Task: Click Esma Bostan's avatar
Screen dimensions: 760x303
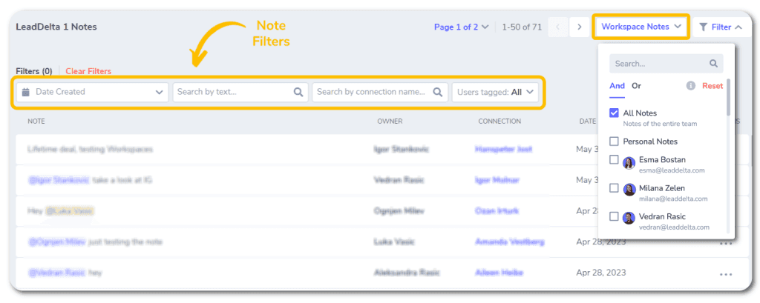Action: pyautogui.click(x=629, y=163)
